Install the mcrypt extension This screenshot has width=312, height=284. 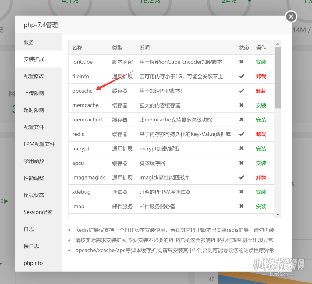pyautogui.click(x=261, y=149)
